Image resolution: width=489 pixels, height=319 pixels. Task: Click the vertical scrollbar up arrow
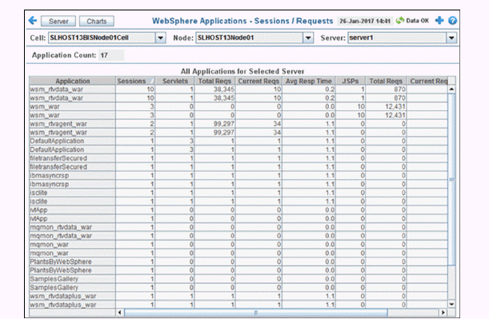451,90
